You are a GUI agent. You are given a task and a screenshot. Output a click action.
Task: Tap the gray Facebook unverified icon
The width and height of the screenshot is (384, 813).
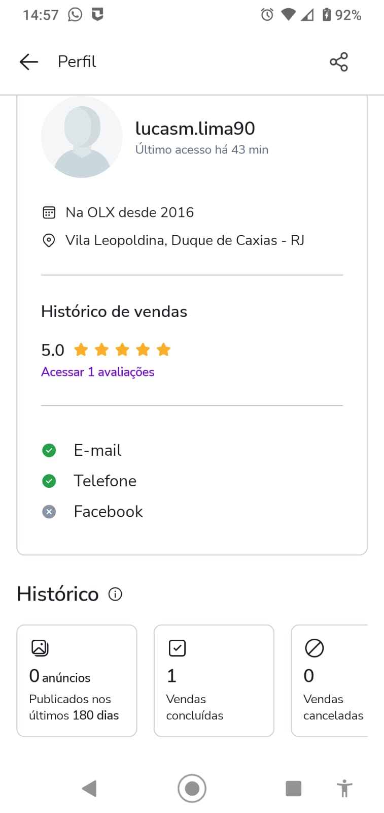coord(49,512)
